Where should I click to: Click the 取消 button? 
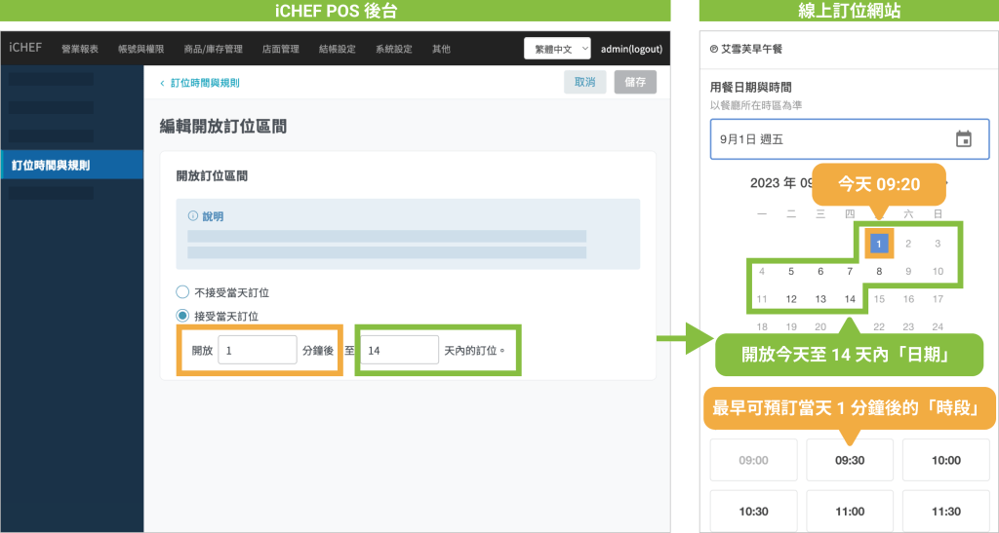[x=584, y=83]
